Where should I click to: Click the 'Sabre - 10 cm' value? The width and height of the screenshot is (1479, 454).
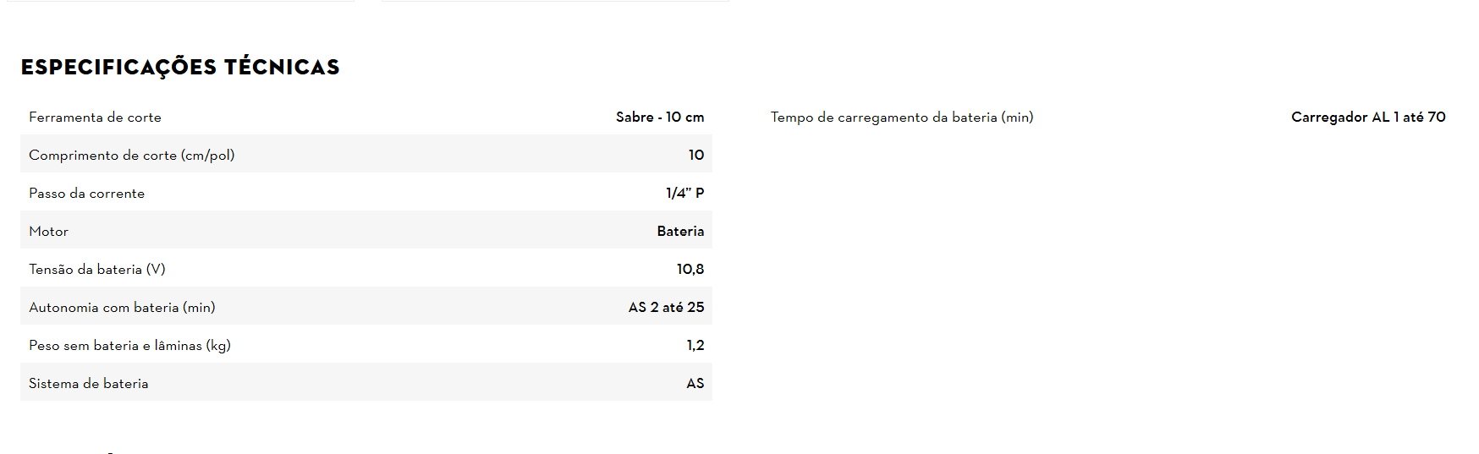pos(660,118)
